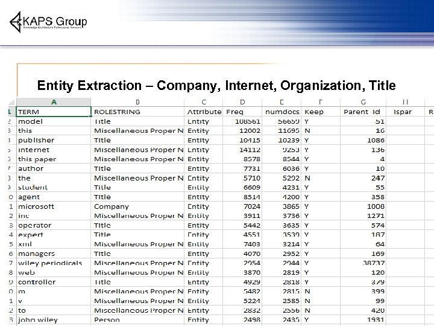The image size is (434, 326).
Task: Click the Attribute header cell
Action: point(204,112)
